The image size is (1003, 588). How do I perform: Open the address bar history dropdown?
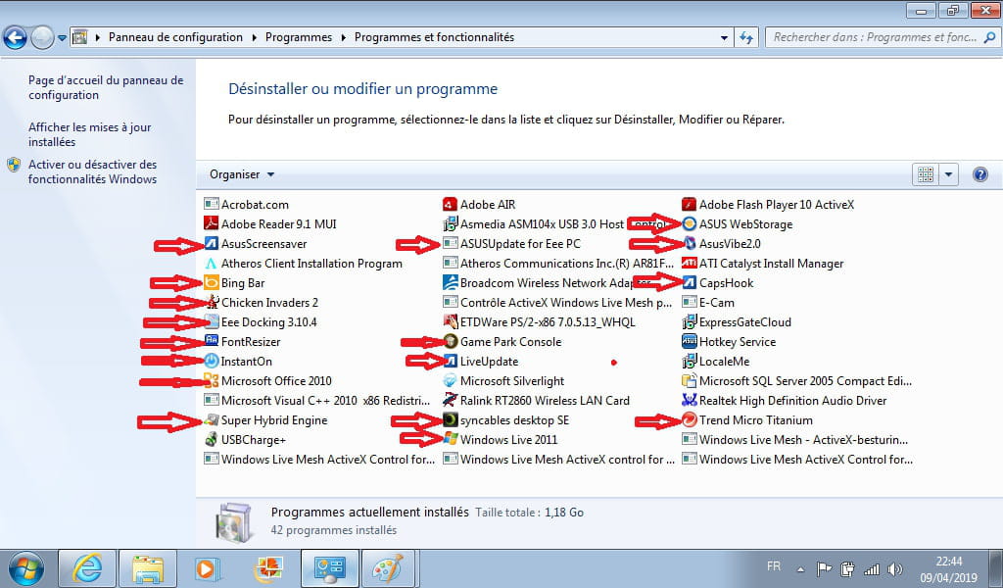click(724, 38)
